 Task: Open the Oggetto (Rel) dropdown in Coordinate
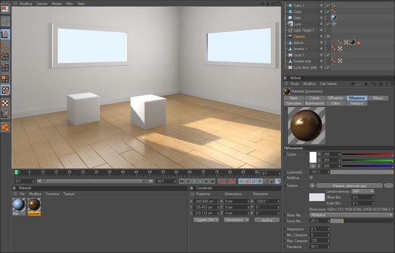(x=206, y=220)
